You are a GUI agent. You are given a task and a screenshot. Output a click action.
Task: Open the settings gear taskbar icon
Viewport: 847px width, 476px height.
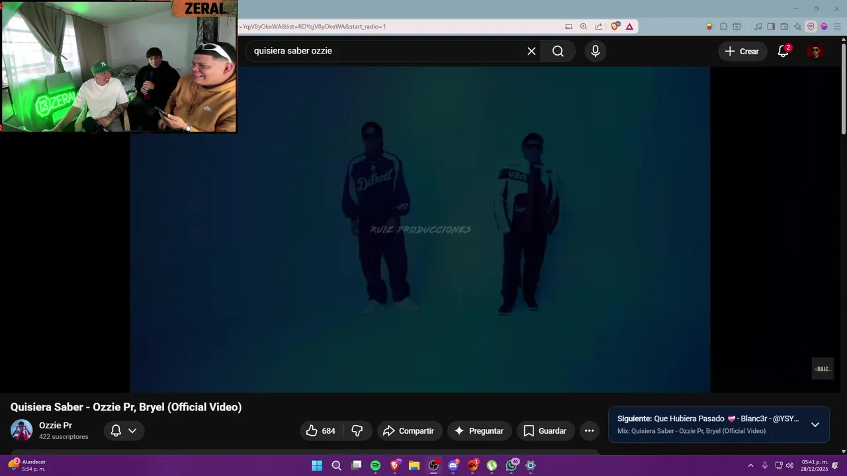tap(531, 465)
